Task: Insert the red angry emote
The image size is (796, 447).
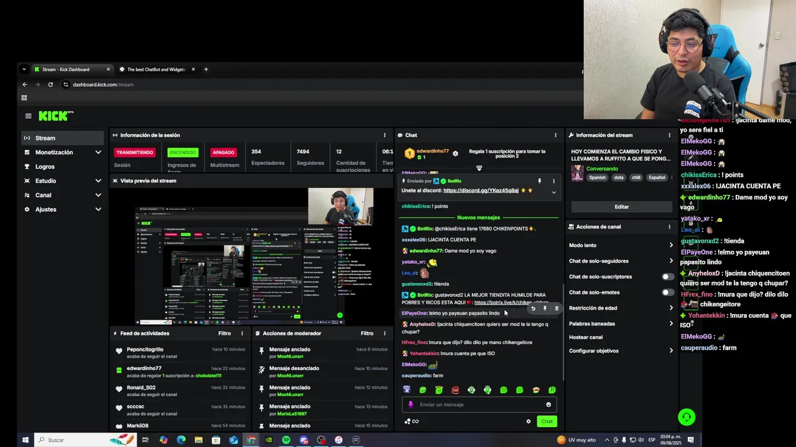Action: tap(455, 390)
